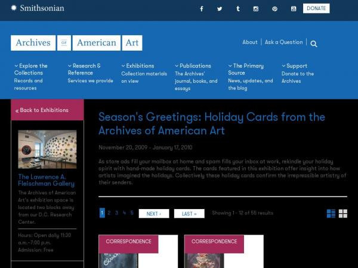Expand Explore the Collections menu
Image resolution: width=358 pixels, height=268 pixels.
click(x=31, y=69)
